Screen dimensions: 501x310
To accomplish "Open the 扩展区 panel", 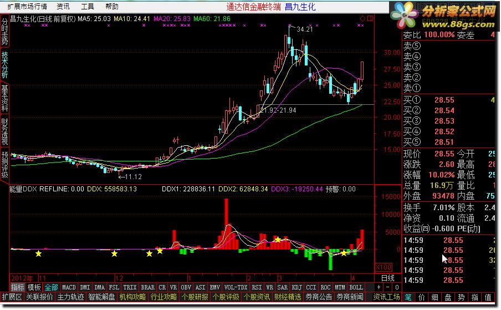I will pos(12,297).
